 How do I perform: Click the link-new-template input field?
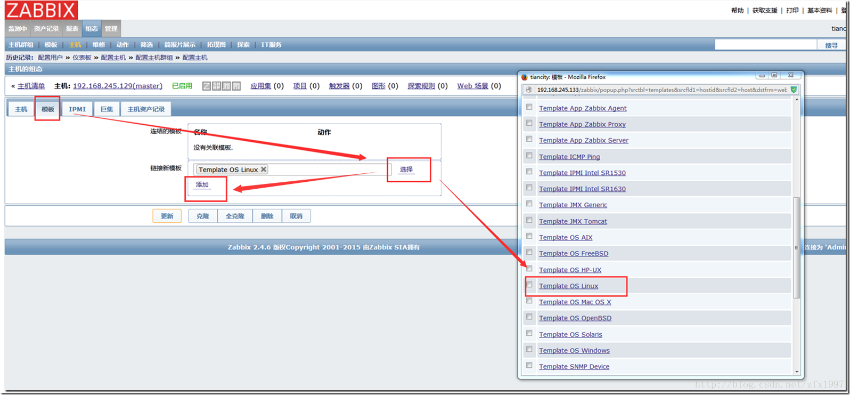[x=292, y=170]
